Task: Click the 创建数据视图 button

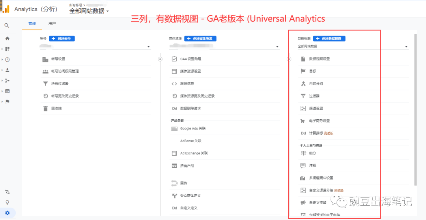Action: click(329, 39)
